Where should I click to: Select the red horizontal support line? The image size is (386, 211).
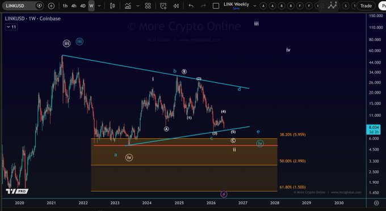186,146
